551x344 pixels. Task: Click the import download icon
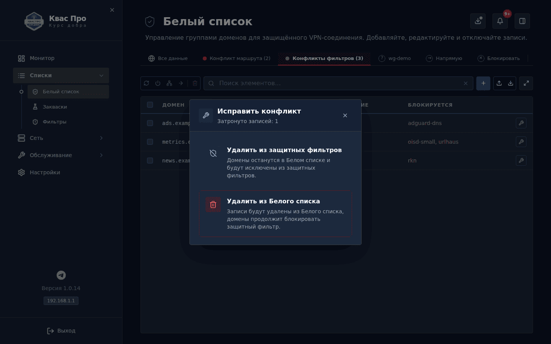click(x=511, y=83)
